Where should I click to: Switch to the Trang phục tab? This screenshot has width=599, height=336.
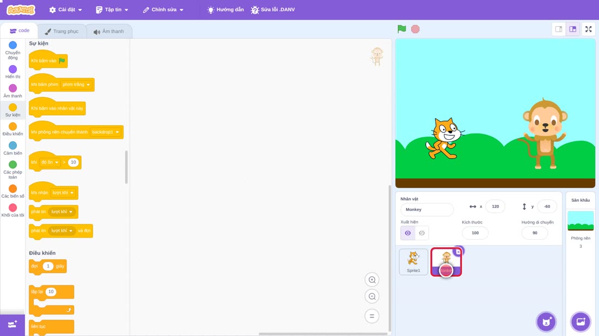(62, 32)
